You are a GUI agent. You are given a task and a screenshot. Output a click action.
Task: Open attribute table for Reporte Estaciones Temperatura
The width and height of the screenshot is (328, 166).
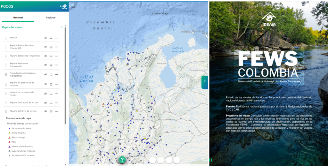point(51,56)
